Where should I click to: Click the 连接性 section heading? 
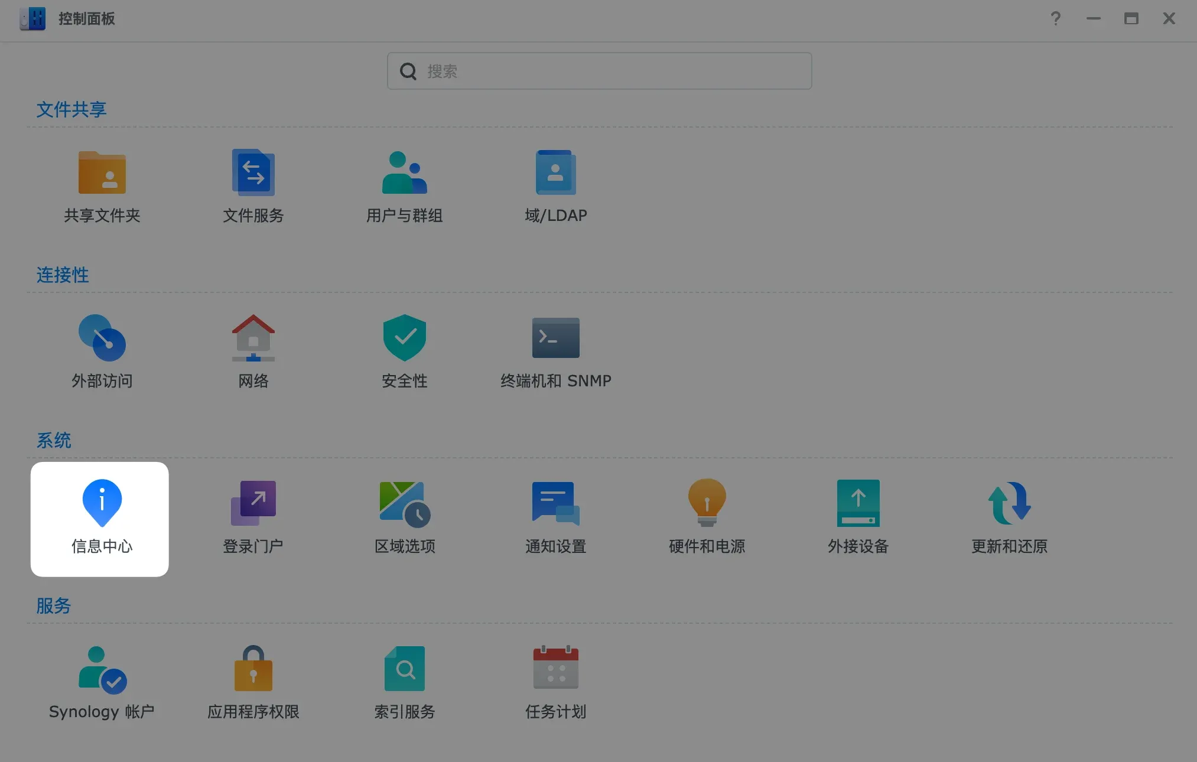[63, 275]
